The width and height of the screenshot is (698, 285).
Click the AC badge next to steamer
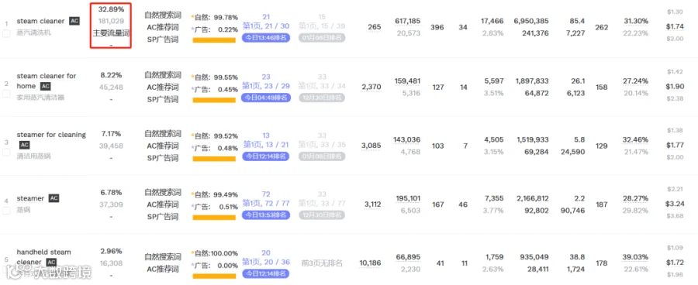pos(54,198)
